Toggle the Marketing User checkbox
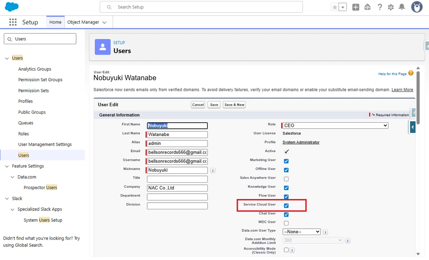The width and height of the screenshot is (429, 260). click(286, 161)
